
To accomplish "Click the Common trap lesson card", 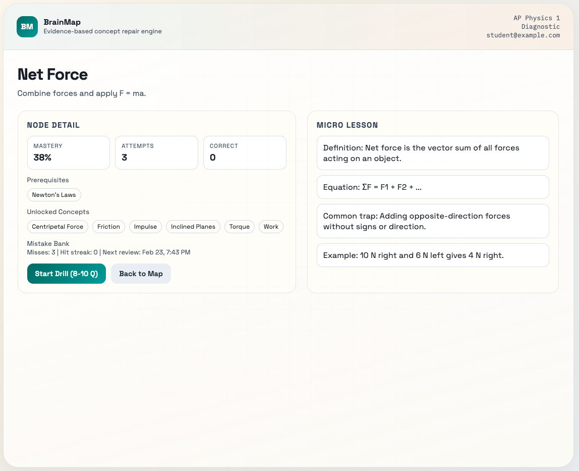I will coord(433,221).
